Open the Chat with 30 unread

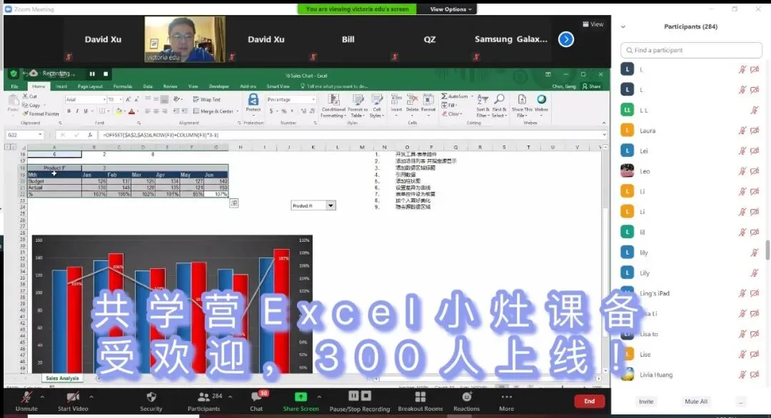(256, 402)
